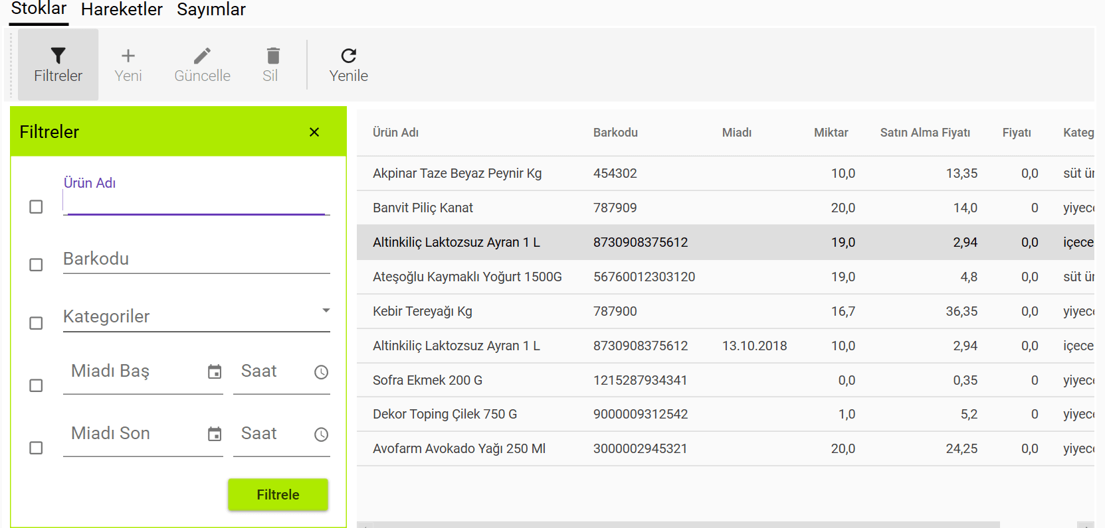
Task: Click the Yeni plus icon
Action: 128,56
